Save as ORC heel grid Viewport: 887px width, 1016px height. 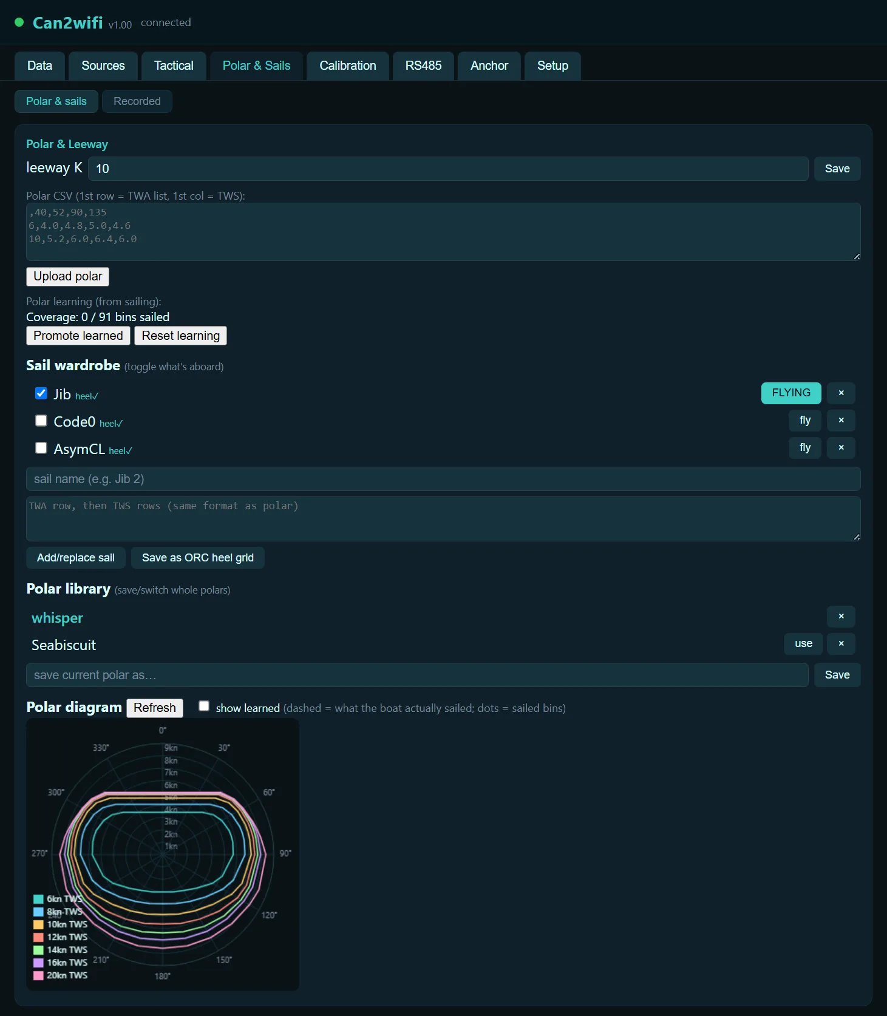198,558
